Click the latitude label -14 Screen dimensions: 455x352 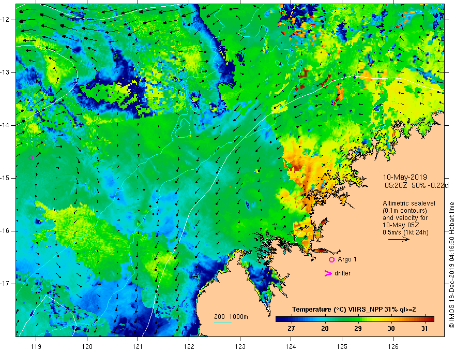[5, 125]
